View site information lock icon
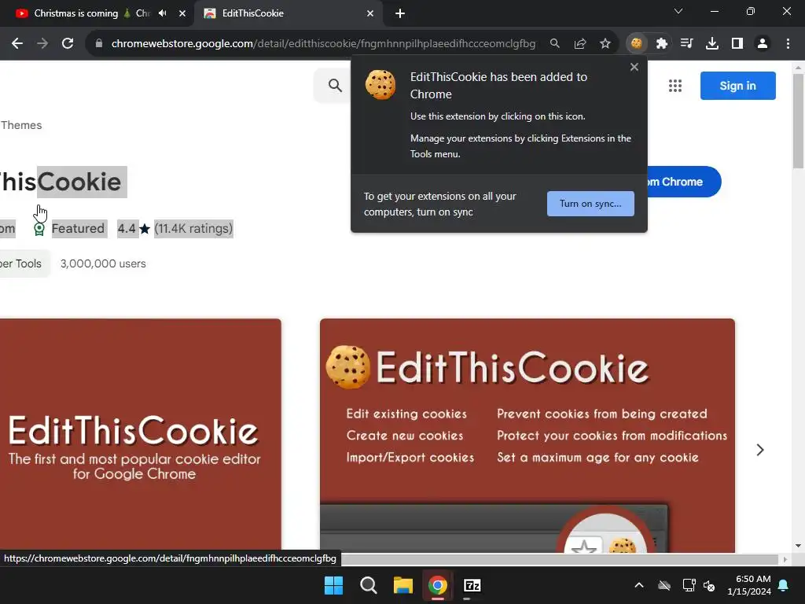The height and width of the screenshot is (604, 805). coord(99,44)
